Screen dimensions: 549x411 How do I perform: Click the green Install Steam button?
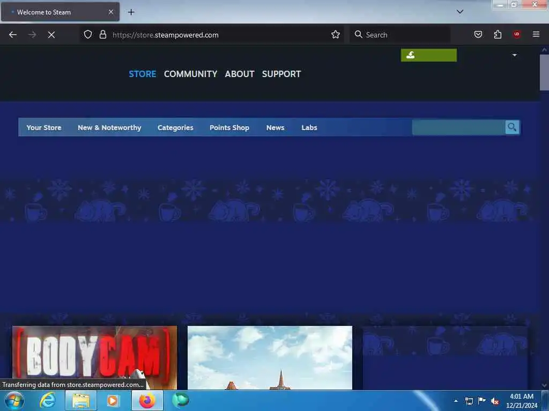(x=428, y=55)
